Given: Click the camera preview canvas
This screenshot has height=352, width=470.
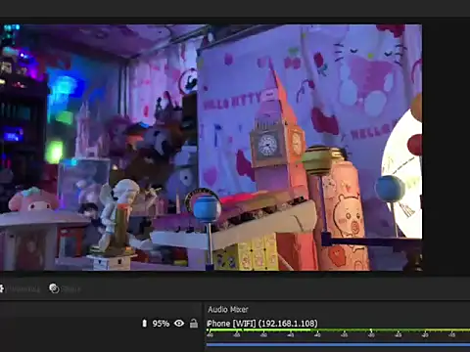Looking at the screenshot, I should coord(211,148).
